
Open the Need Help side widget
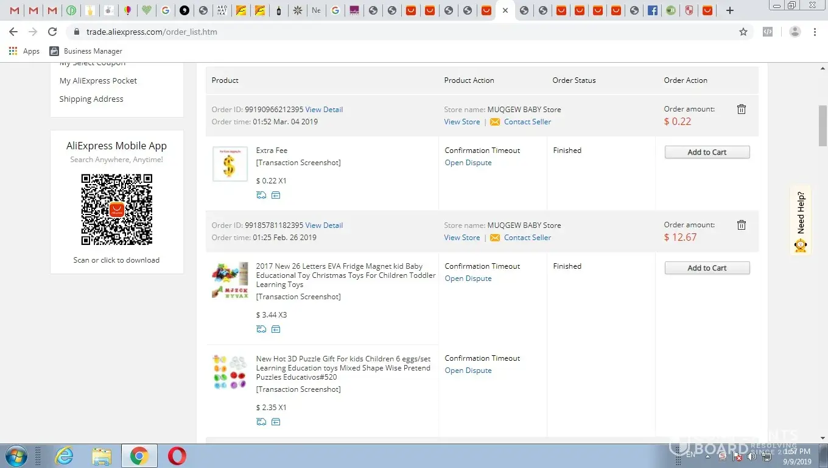(801, 221)
